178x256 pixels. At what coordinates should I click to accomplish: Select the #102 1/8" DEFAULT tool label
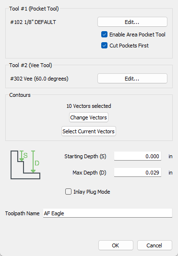click(x=33, y=22)
